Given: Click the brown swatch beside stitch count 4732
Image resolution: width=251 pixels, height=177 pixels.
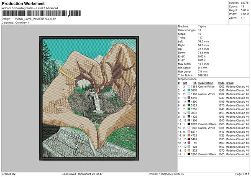Looking at the screenshot, I should pyautogui.click(x=189, y=135).
